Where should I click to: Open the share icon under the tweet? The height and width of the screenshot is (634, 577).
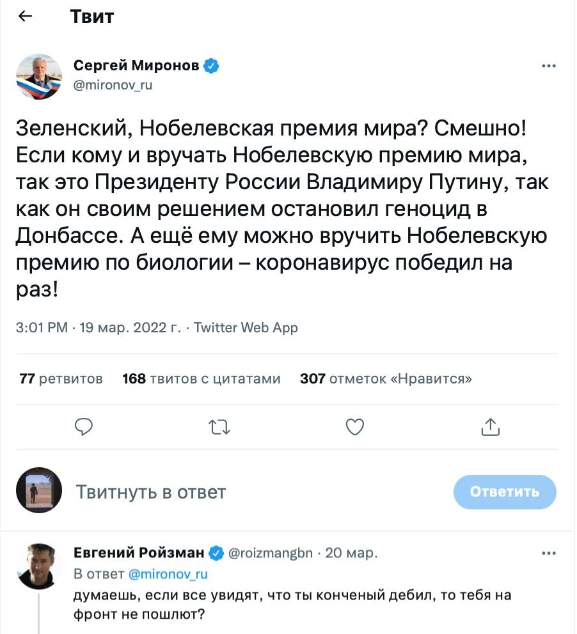tap(490, 426)
